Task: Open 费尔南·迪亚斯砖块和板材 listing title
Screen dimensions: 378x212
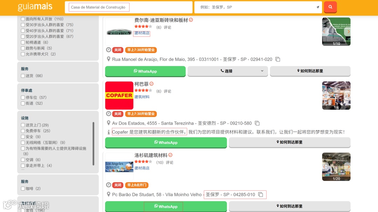Action: (x=161, y=20)
